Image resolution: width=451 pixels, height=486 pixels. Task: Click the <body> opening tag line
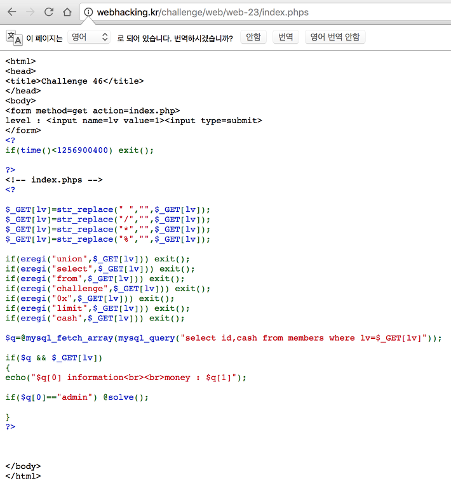coord(20,101)
